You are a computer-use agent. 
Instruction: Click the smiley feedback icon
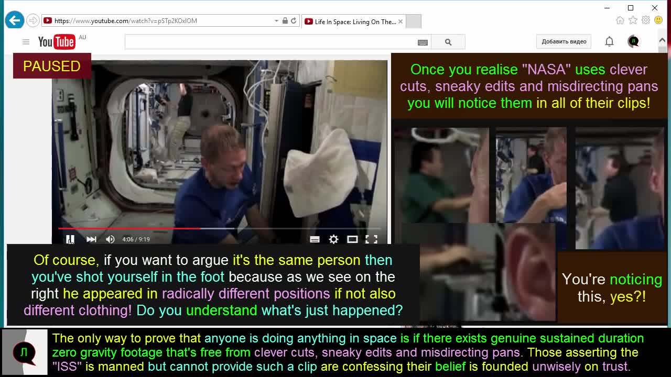pos(658,20)
